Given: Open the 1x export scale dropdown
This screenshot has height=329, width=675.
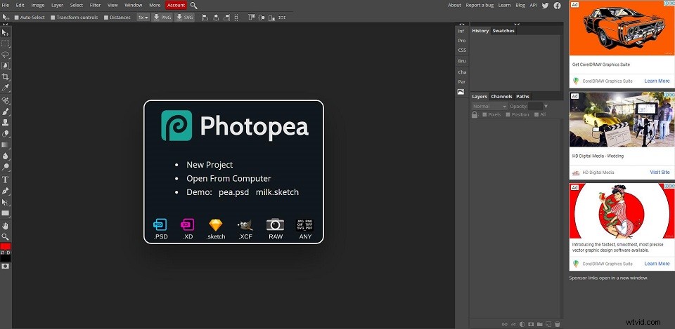Looking at the screenshot, I should click(x=143, y=17).
